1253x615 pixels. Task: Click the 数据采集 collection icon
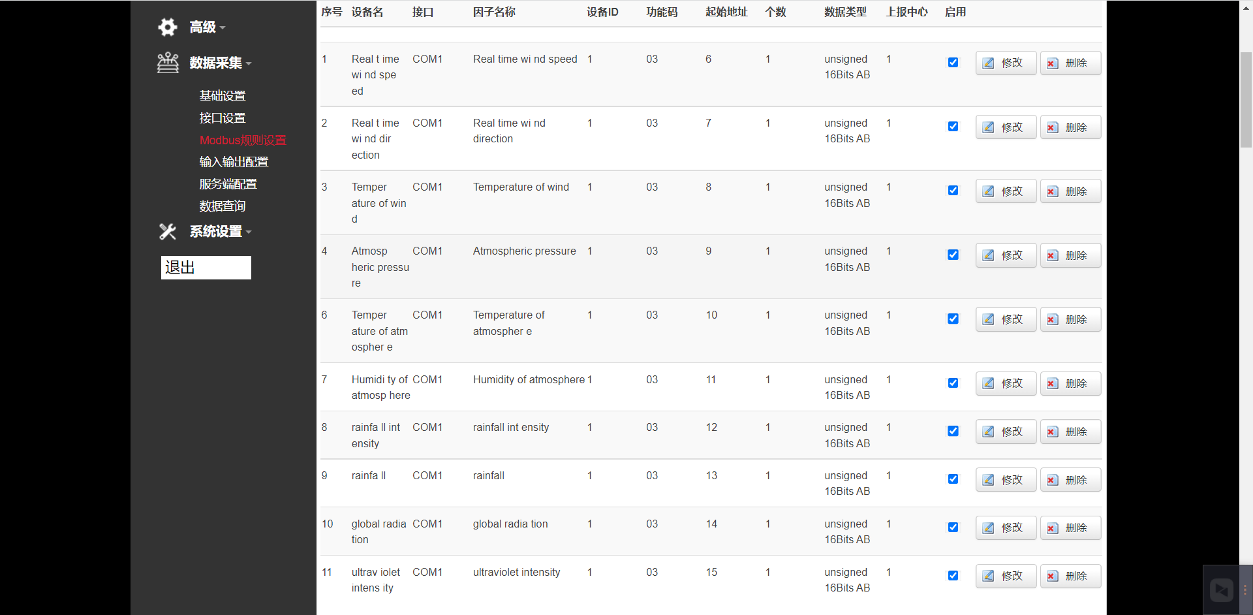pyautogui.click(x=168, y=61)
